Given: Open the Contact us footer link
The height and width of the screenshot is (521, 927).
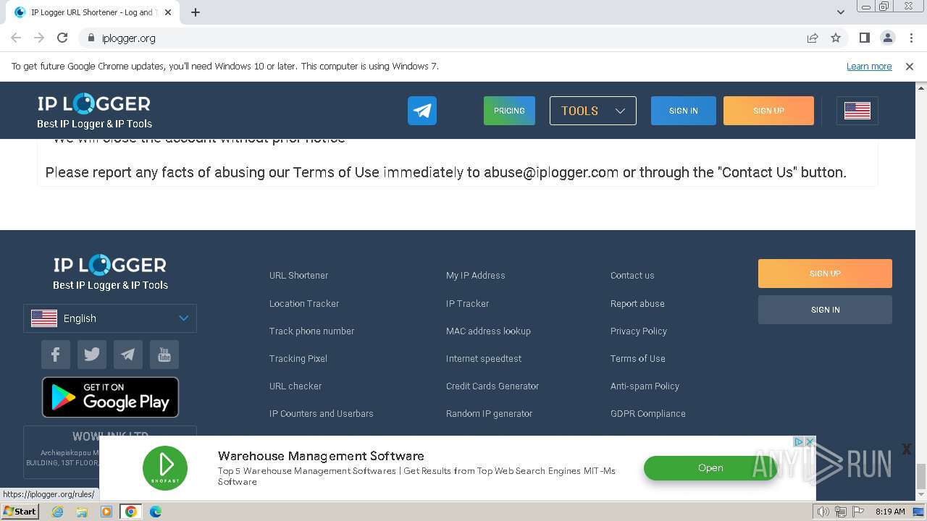Looking at the screenshot, I should [632, 276].
